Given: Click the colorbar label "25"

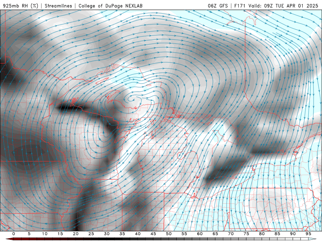Looking at the screenshot, I should coord(91,234).
